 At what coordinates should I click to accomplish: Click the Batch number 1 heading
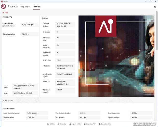coord(9,108)
